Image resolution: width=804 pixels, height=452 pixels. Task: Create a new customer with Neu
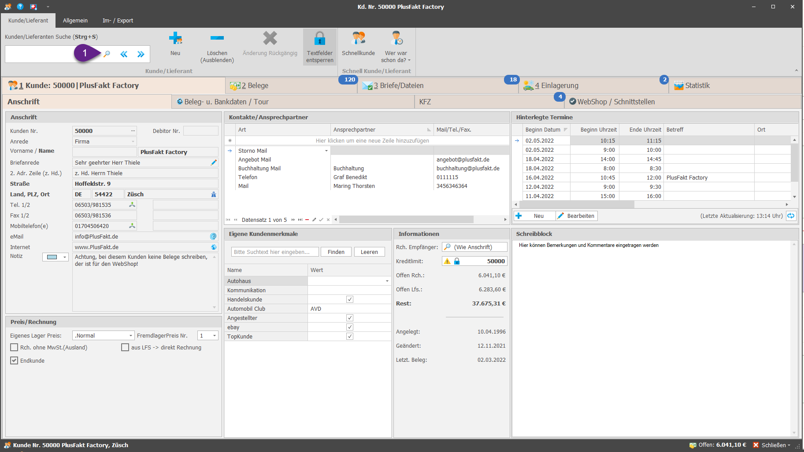pyautogui.click(x=175, y=44)
